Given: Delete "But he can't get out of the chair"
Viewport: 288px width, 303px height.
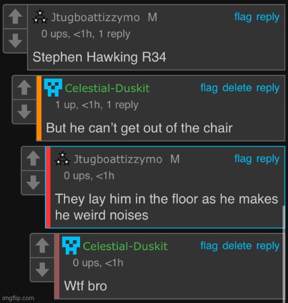Looking at the screenshot, I should click(x=237, y=88).
